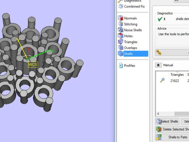The width and height of the screenshot is (189, 142).
Task: Click the list's left scroll arrow
Action: 158,114
